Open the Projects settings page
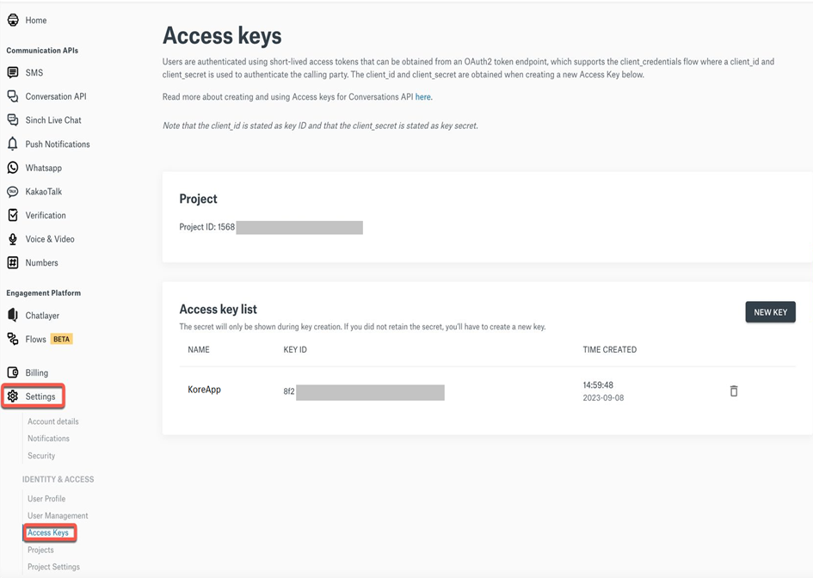 click(40, 550)
